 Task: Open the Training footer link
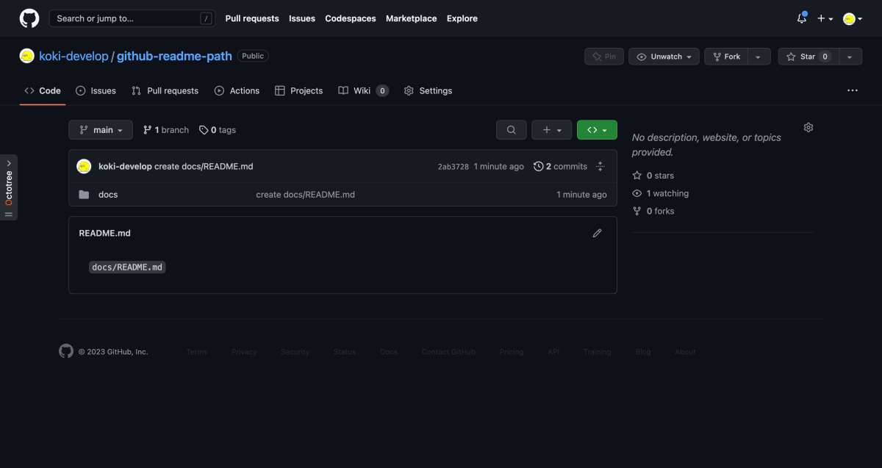pyautogui.click(x=598, y=352)
